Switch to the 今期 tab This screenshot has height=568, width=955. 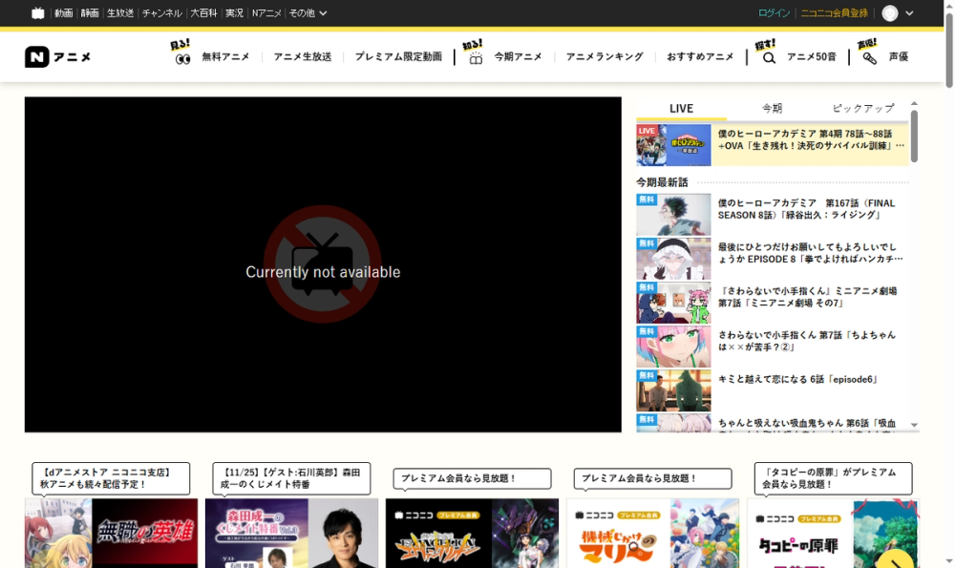coord(772,109)
